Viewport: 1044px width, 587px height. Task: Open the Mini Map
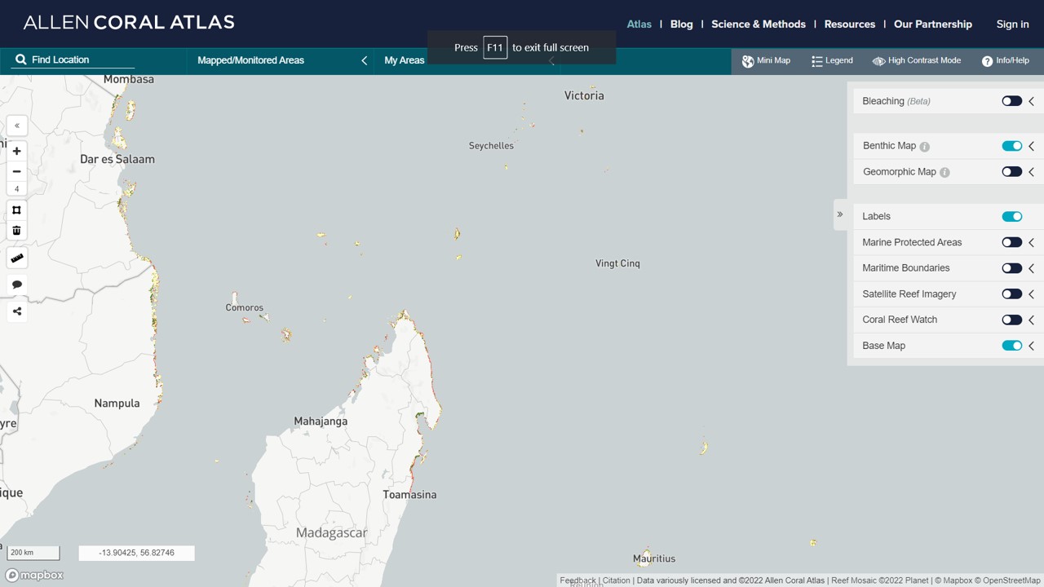pos(766,60)
